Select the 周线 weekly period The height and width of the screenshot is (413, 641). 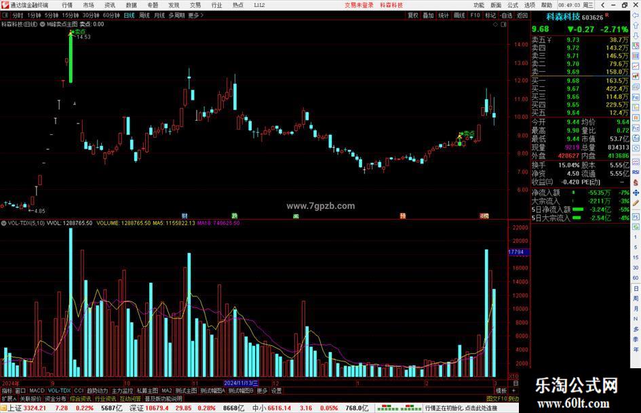coord(144,15)
